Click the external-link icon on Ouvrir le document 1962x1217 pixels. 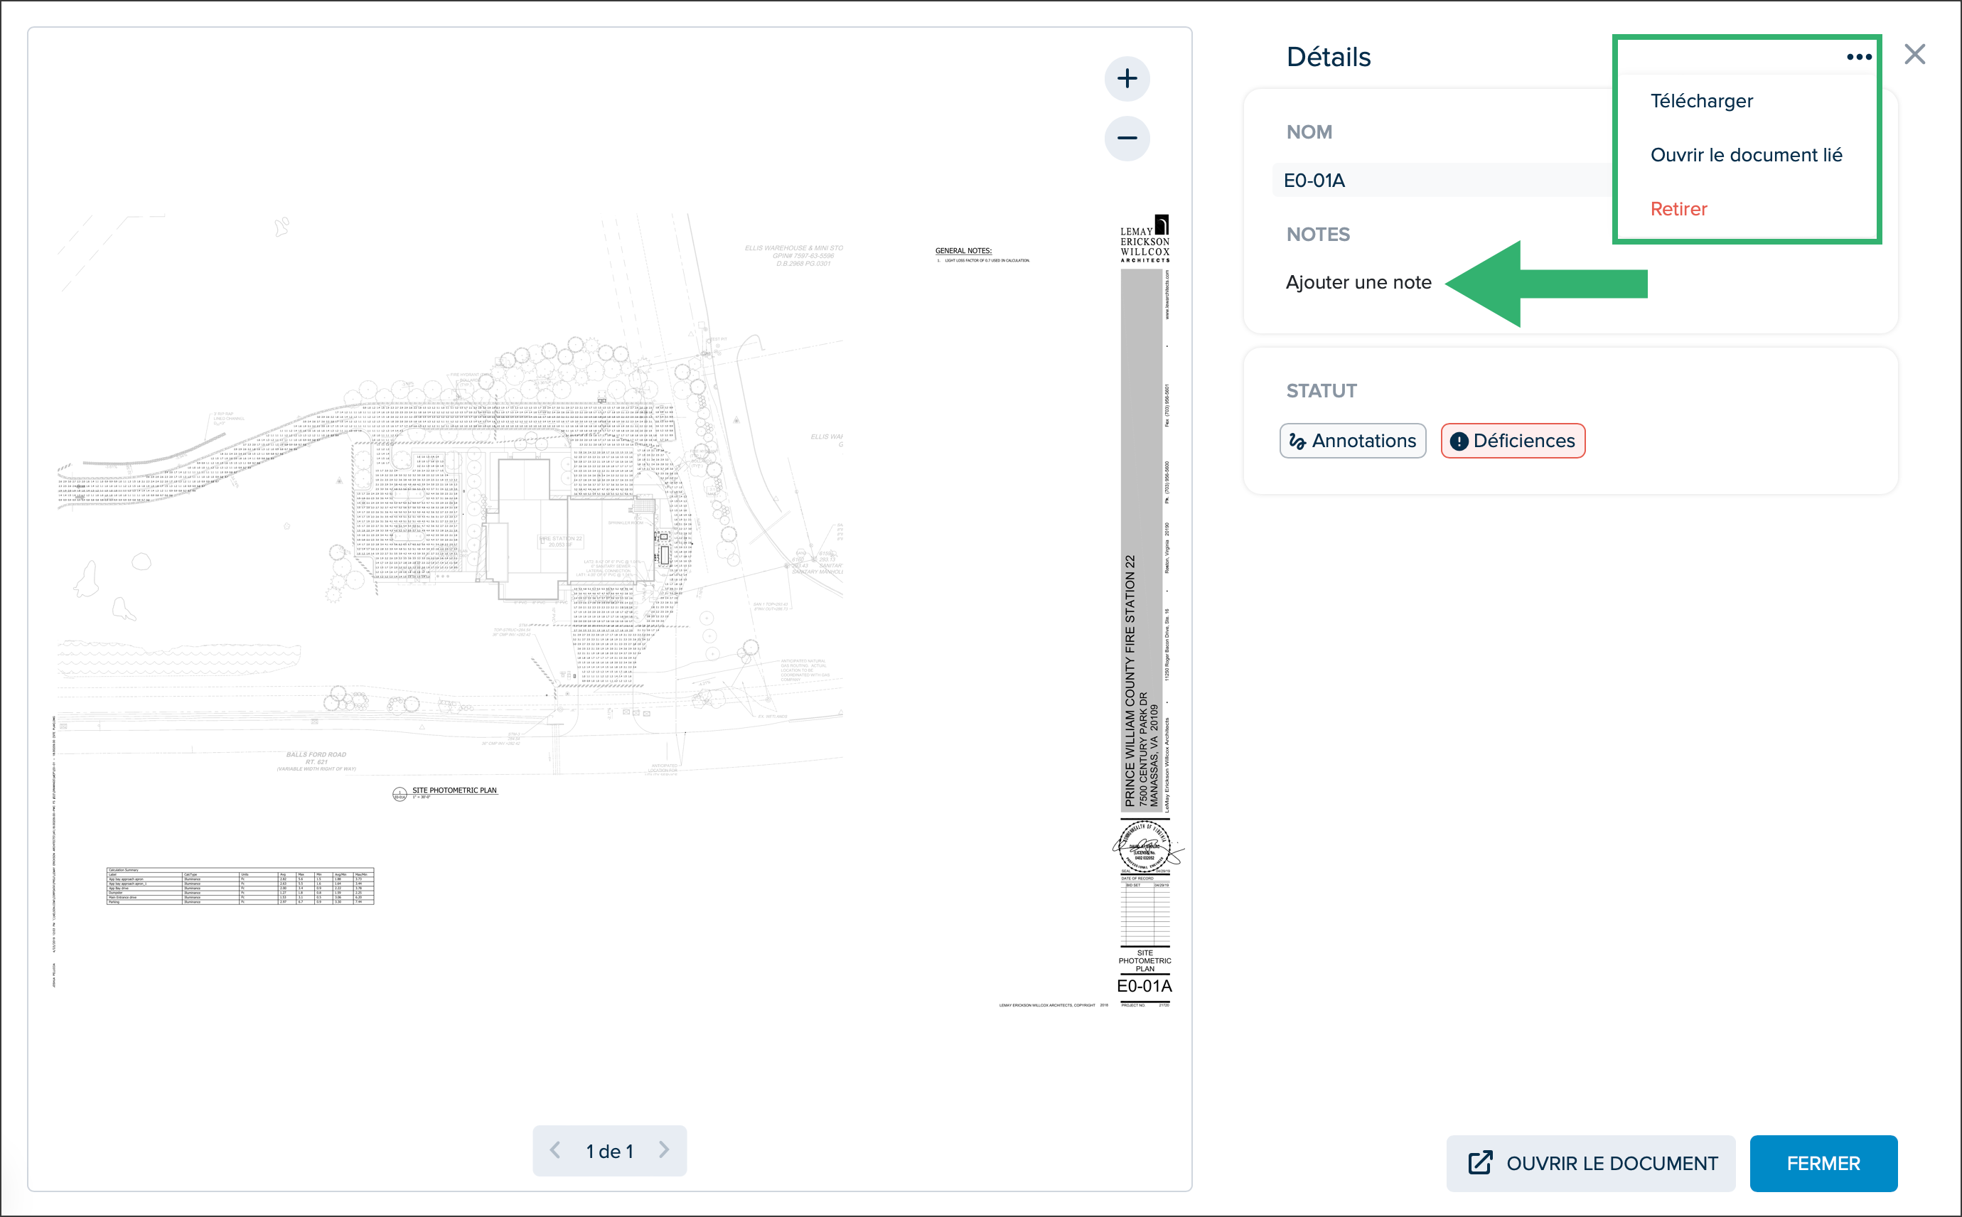click(x=1480, y=1163)
